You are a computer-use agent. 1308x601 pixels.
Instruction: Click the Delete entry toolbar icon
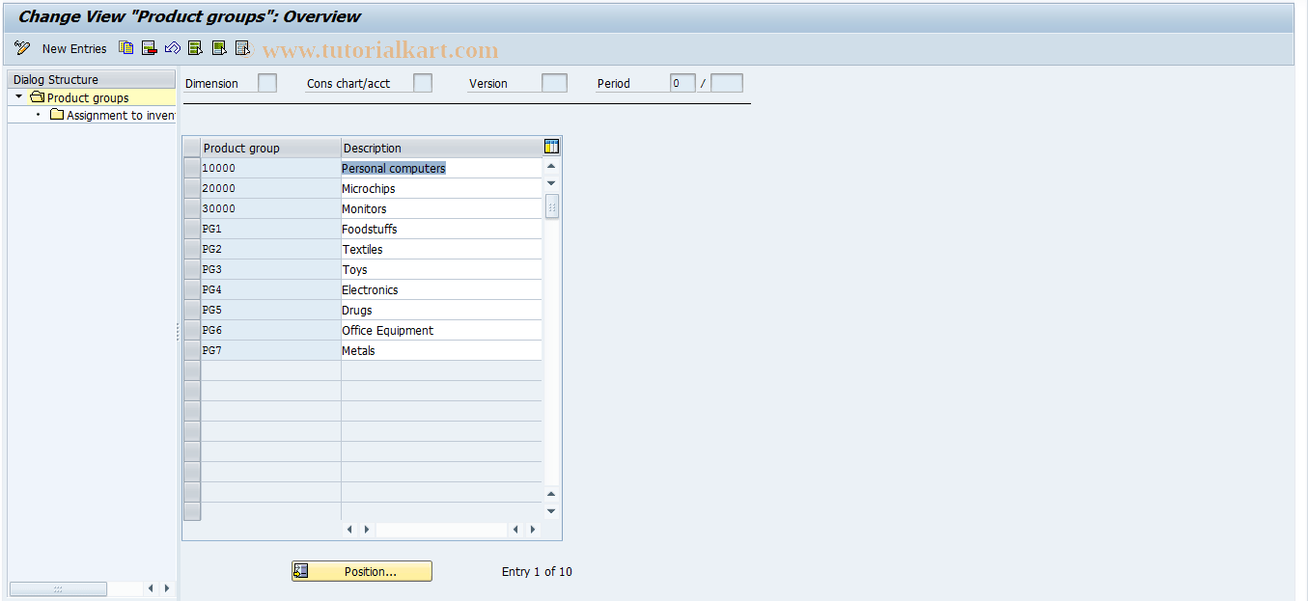coord(149,47)
